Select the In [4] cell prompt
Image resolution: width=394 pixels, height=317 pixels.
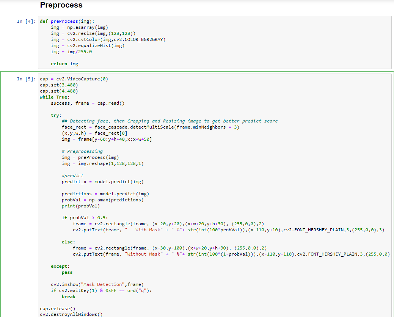tap(27, 21)
